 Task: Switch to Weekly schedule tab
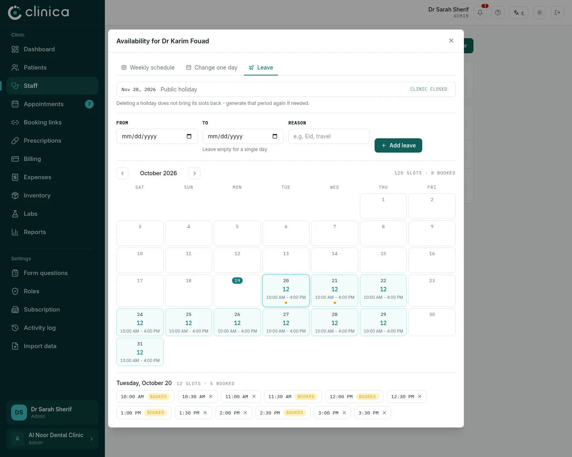148,68
